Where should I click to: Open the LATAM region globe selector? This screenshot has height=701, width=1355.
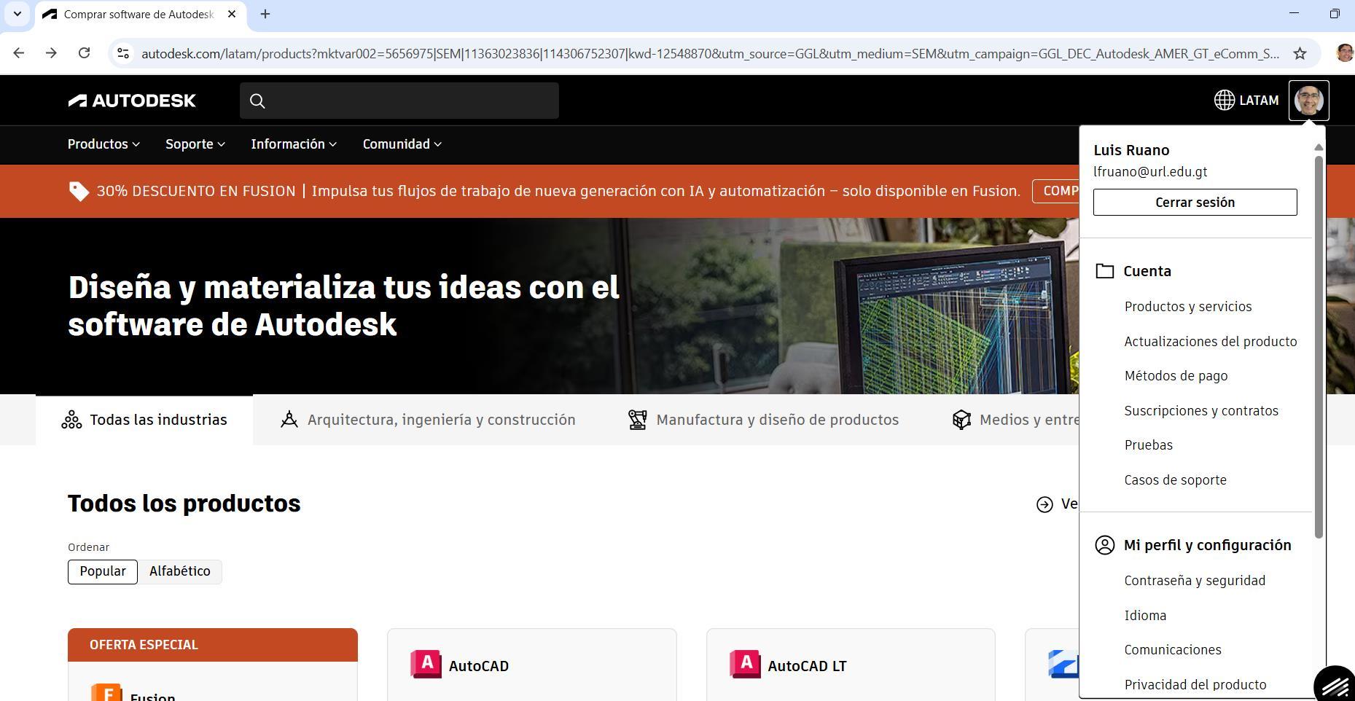(1246, 101)
